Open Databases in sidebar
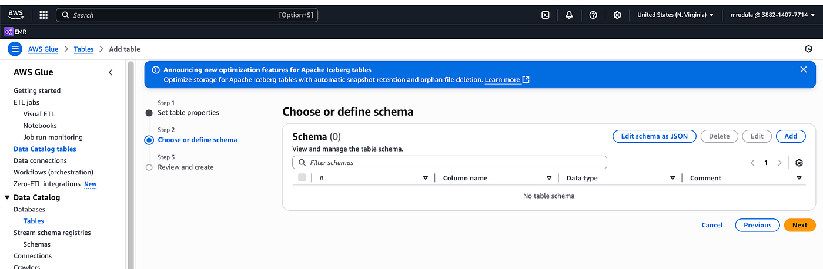The height and width of the screenshot is (269, 823). (x=29, y=209)
